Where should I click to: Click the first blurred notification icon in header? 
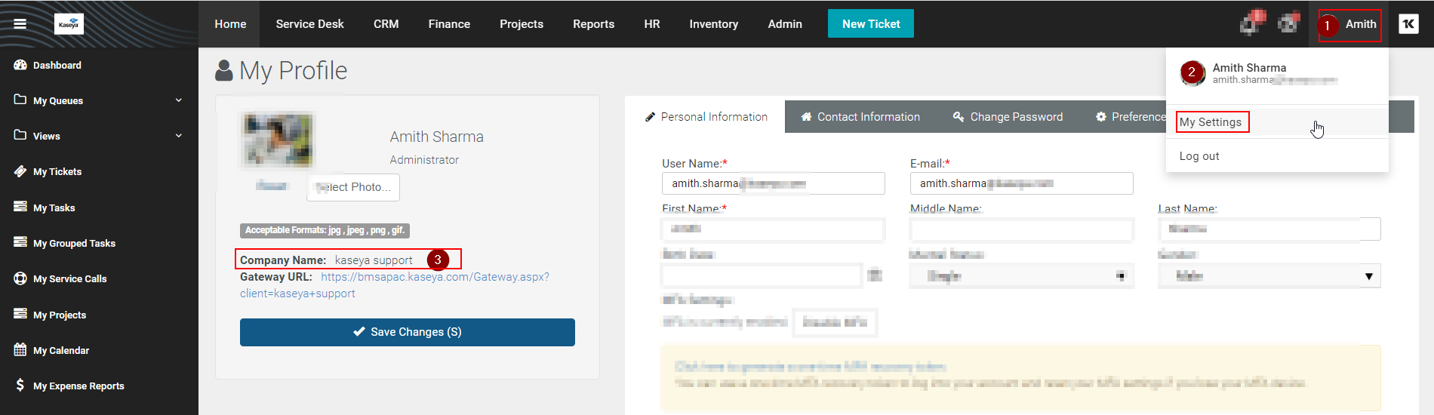click(1253, 23)
